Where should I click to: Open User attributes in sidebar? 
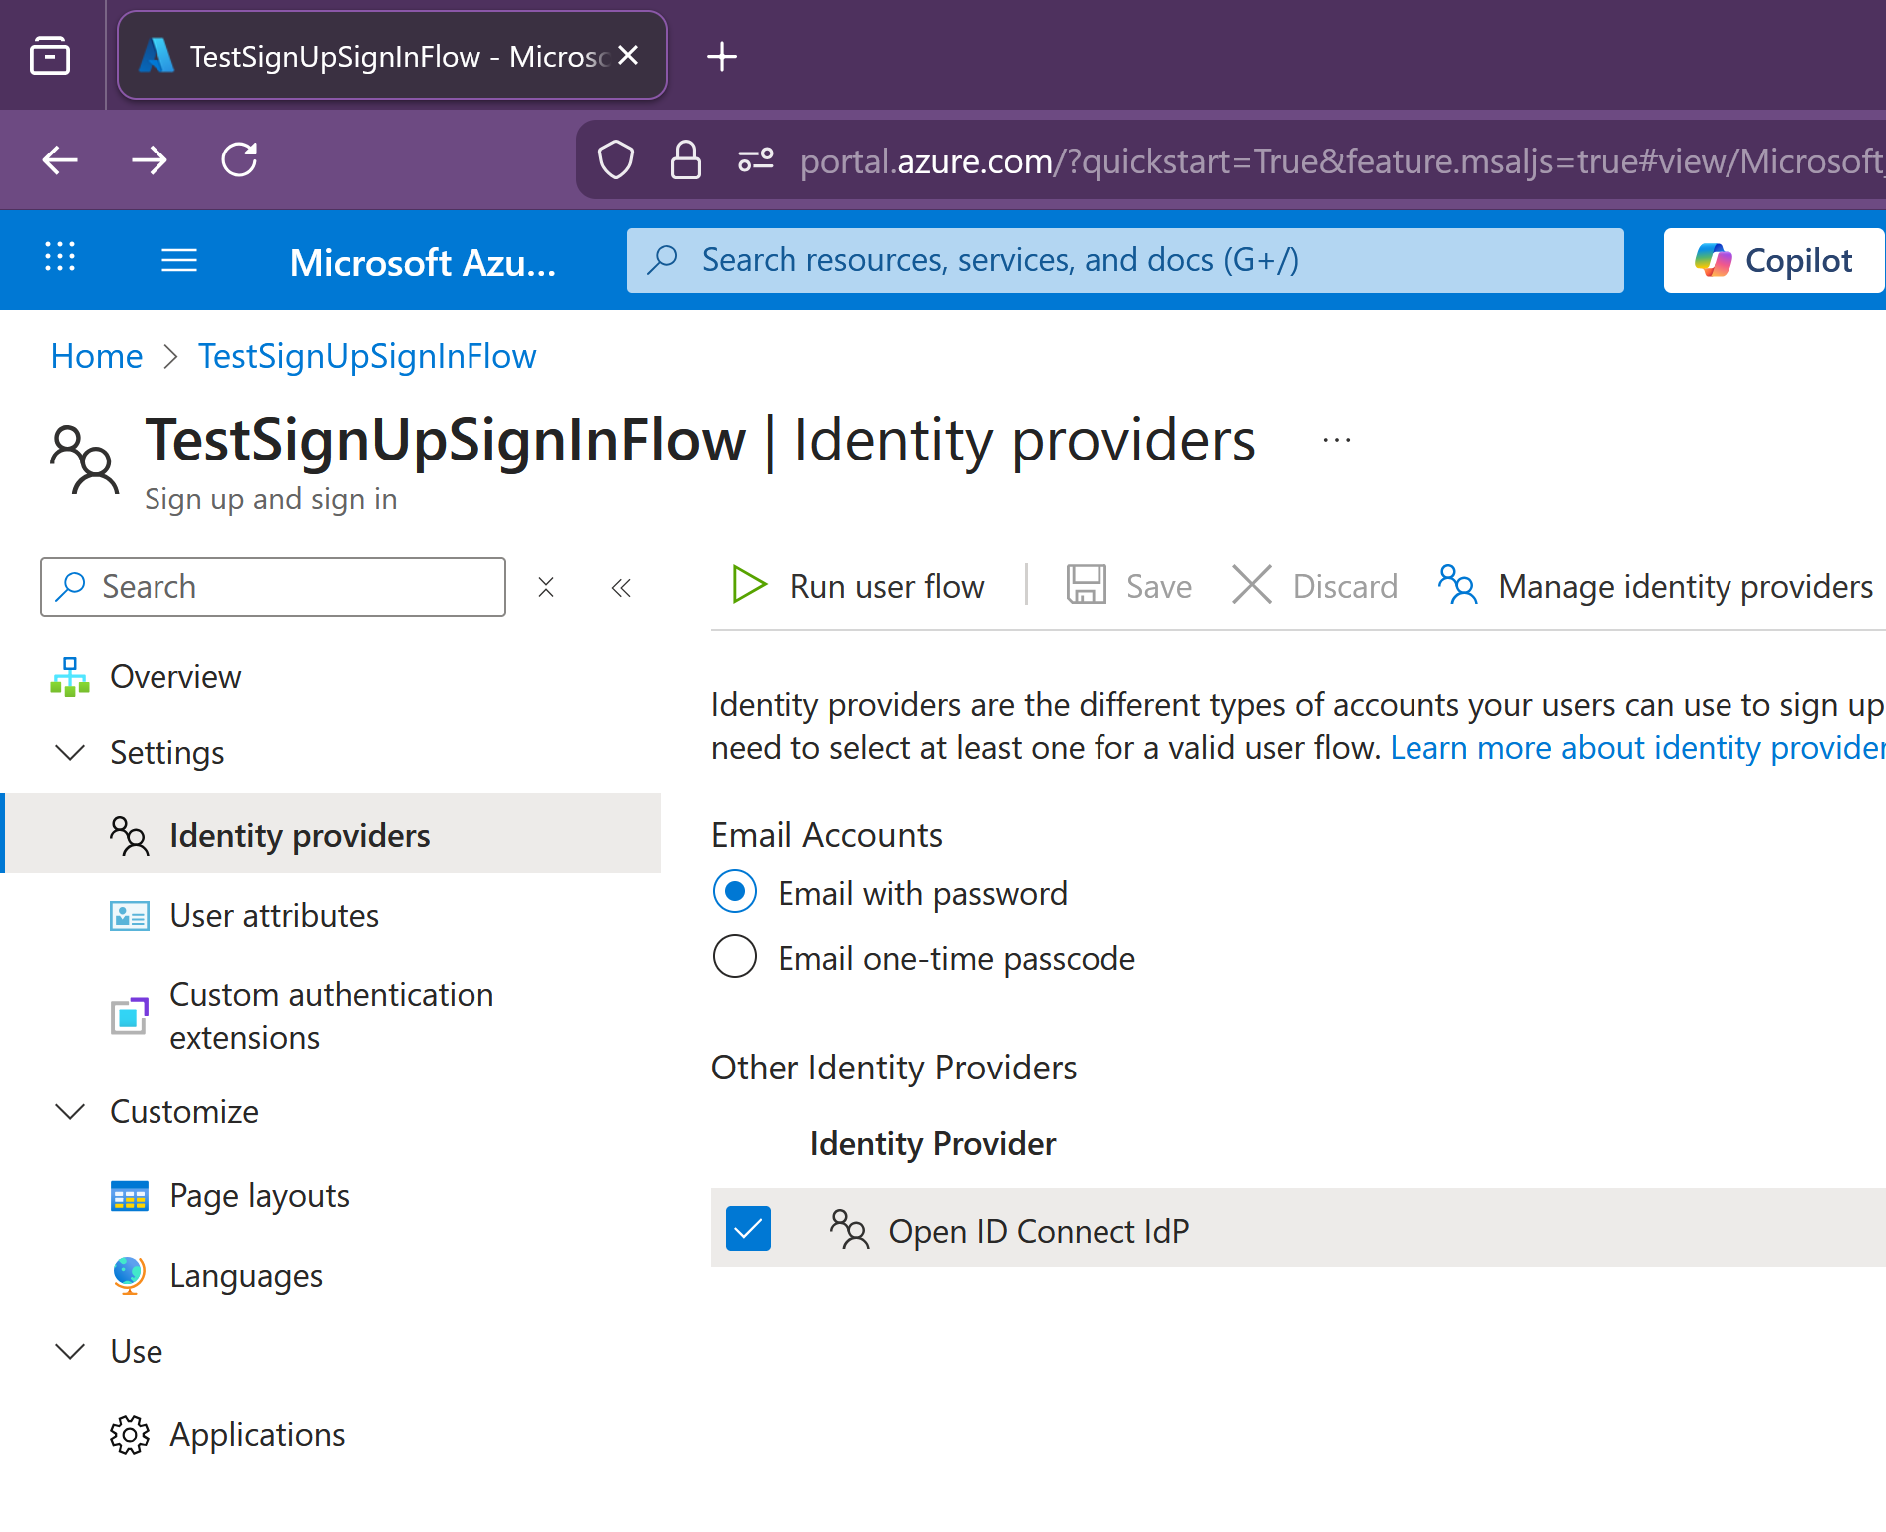click(274, 915)
